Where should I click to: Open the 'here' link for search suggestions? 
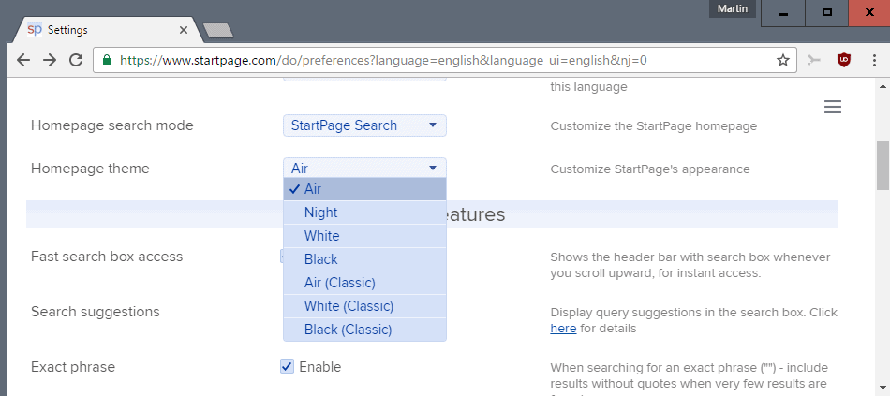tap(563, 328)
